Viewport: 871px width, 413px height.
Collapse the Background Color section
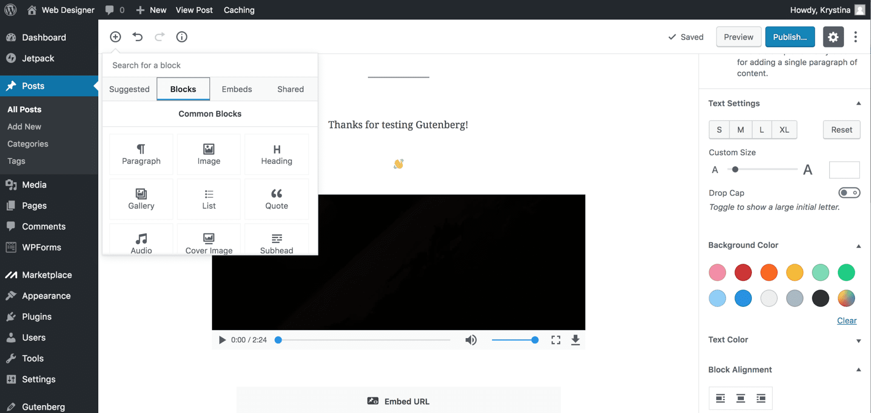tap(858, 246)
